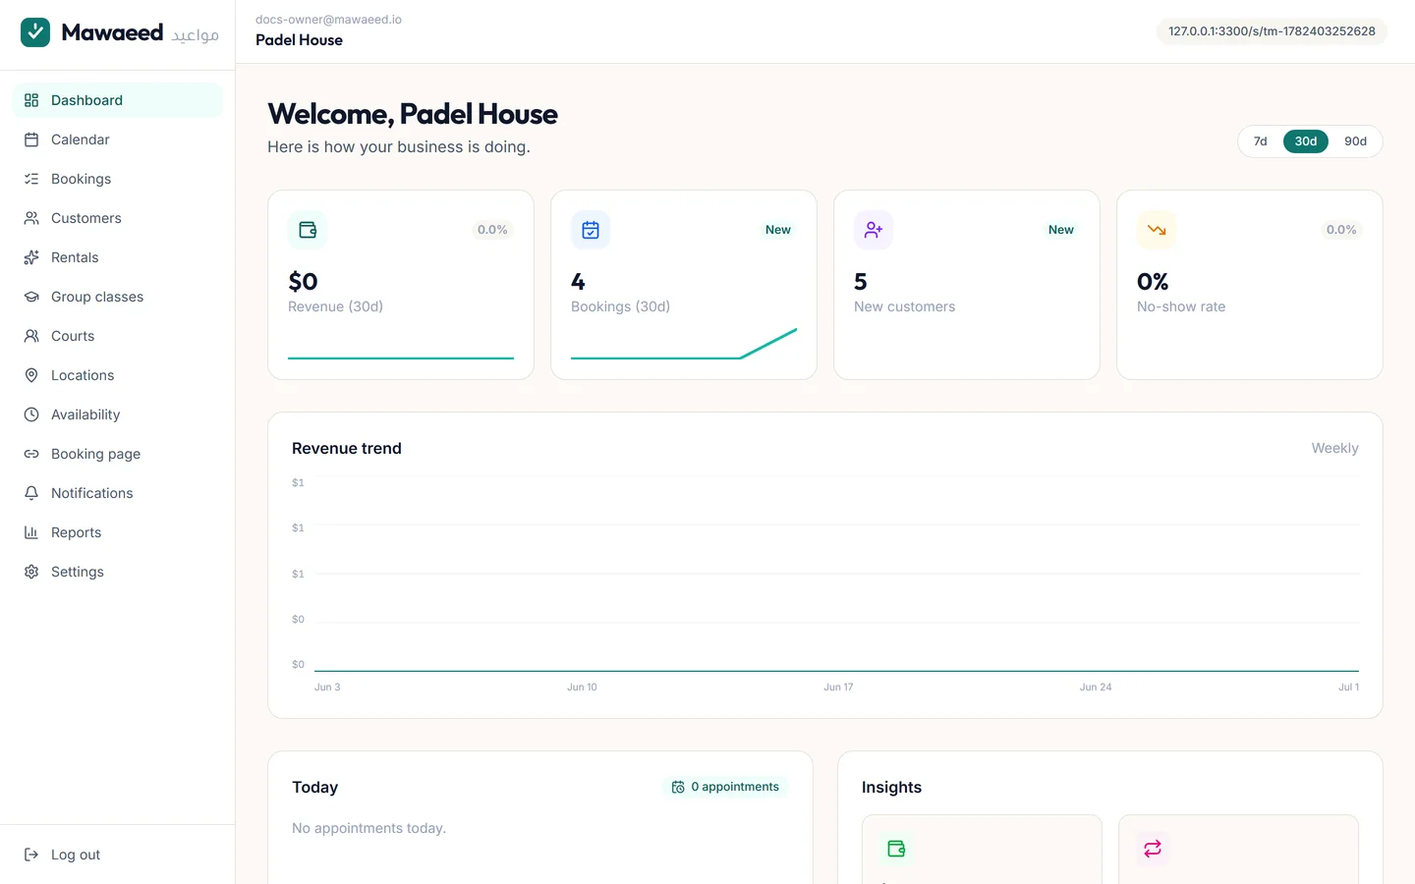The width and height of the screenshot is (1415, 884).
Task: Open Notifications in the sidebar
Action: coord(118,493)
